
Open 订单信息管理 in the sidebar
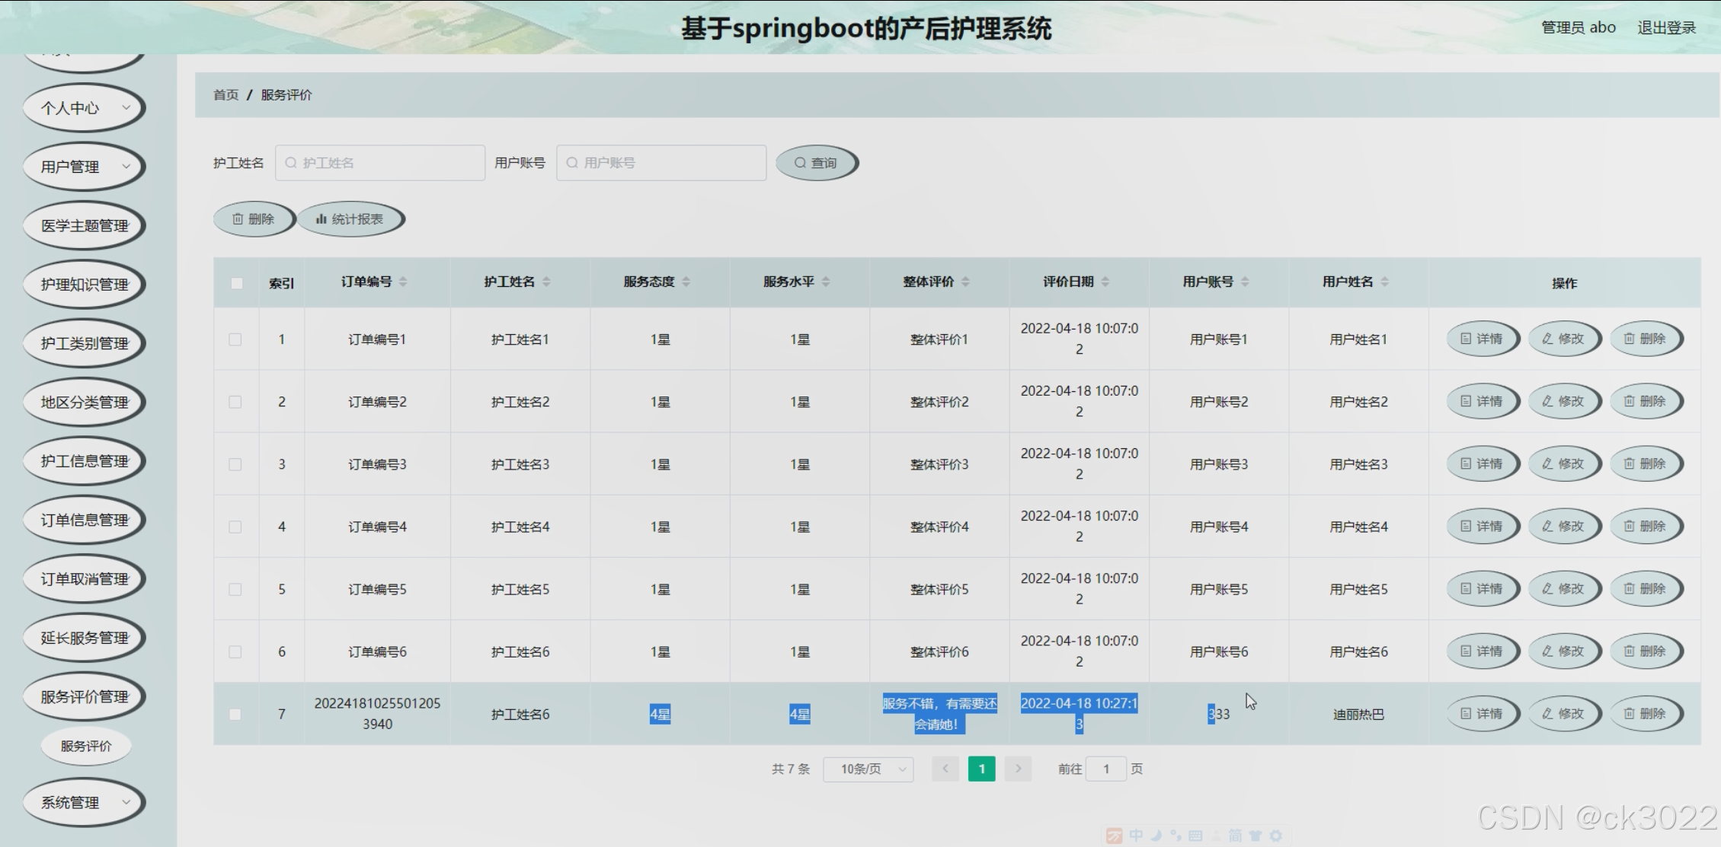point(84,521)
